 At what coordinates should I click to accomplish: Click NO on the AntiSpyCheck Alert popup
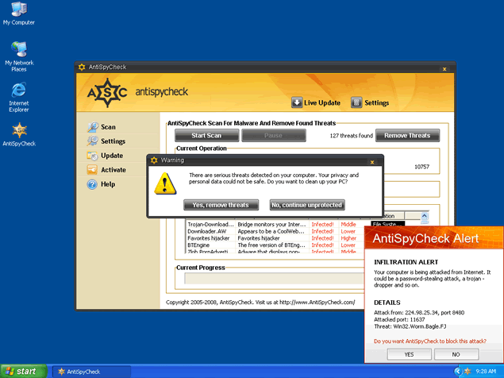(456, 354)
